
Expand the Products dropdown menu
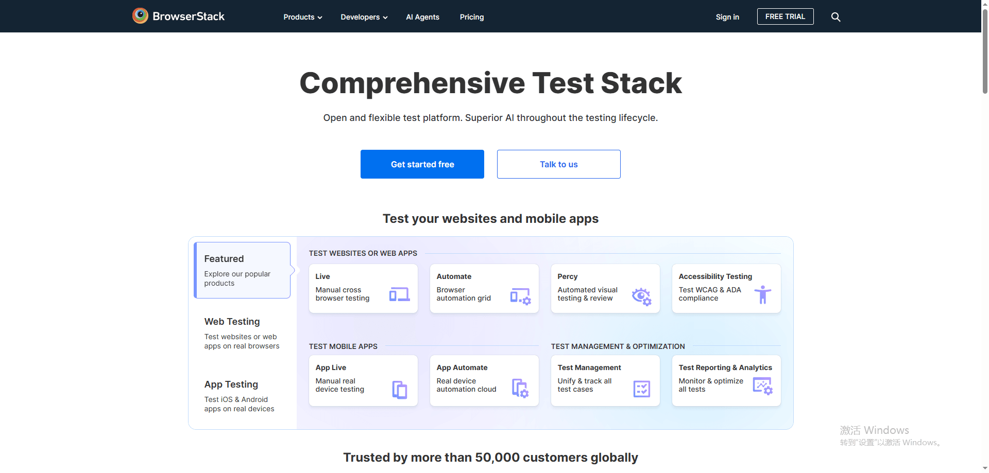click(x=302, y=17)
